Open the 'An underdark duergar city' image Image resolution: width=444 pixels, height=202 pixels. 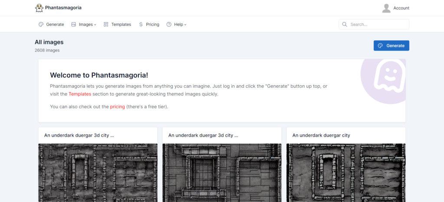346,173
